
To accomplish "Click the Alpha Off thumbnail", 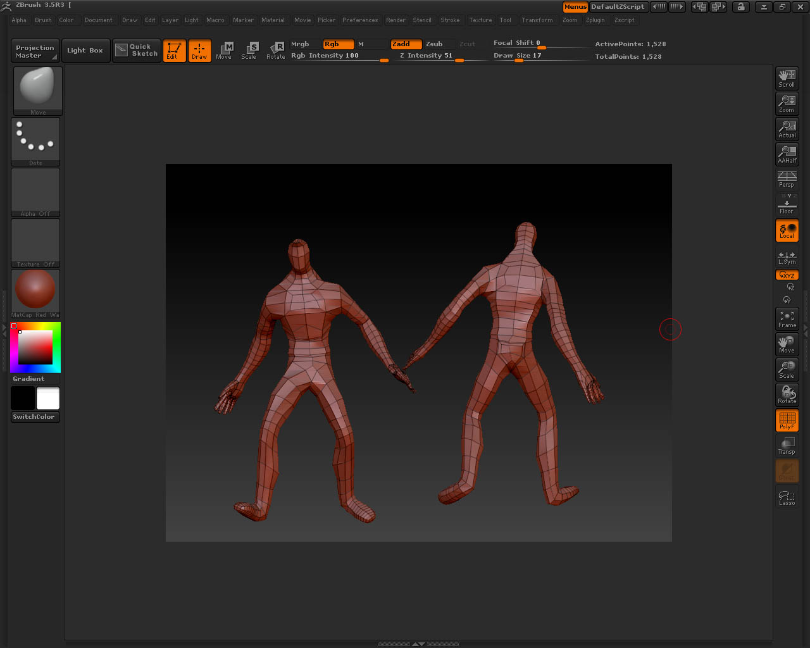I will (35, 191).
